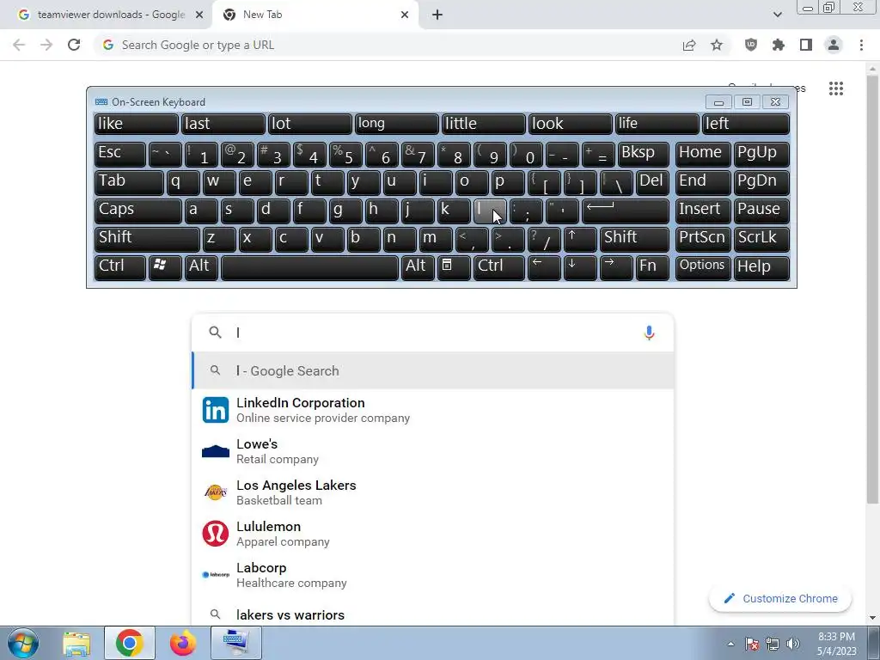Open the Google apps grid icon
The height and width of the screenshot is (660, 880).
(835, 89)
